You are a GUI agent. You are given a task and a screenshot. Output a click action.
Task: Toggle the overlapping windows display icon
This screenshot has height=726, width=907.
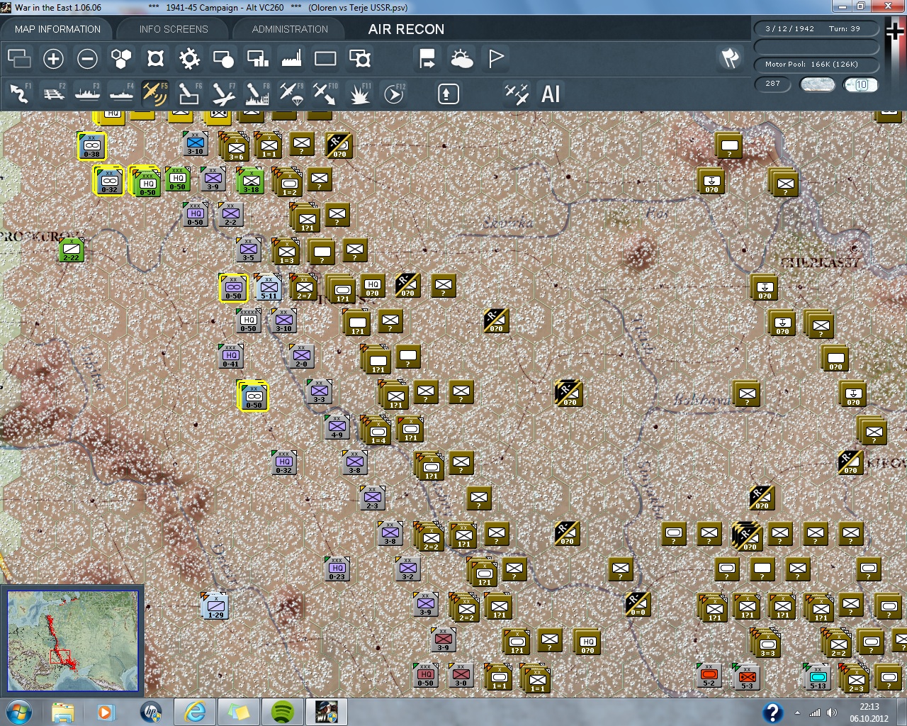point(19,58)
